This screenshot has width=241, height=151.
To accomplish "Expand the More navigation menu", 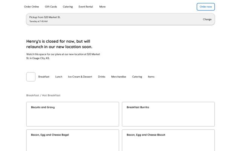I will 102,7.
